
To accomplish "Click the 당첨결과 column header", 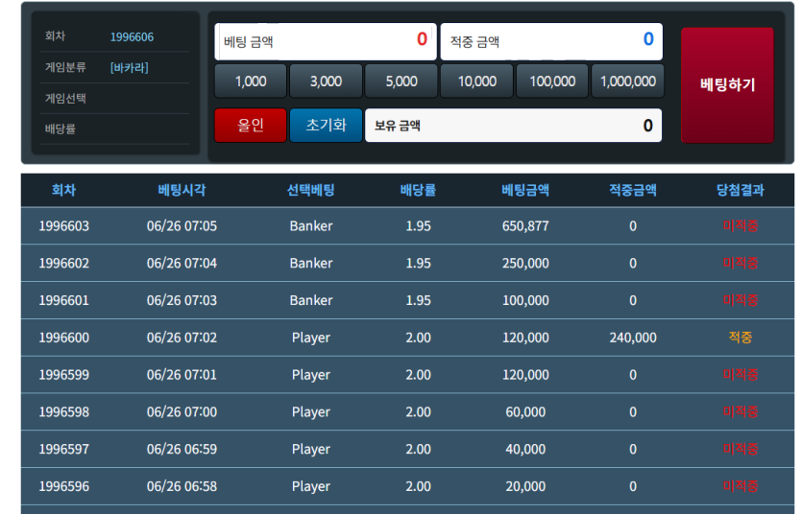I will pos(741,190).
